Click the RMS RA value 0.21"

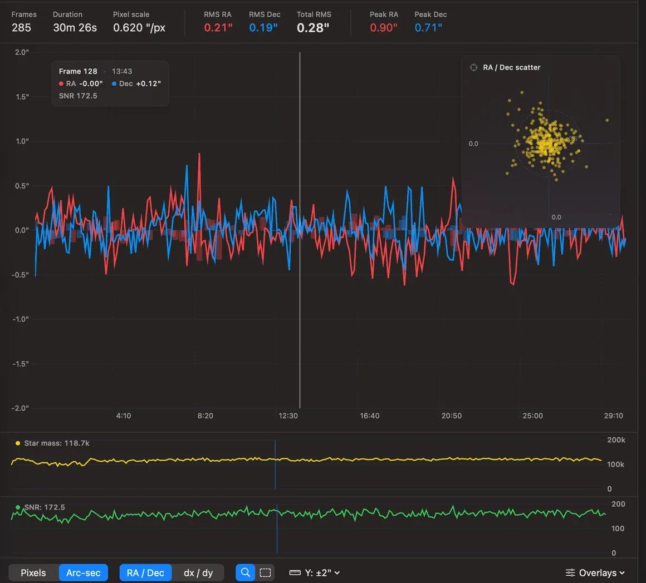coord(218,28)
